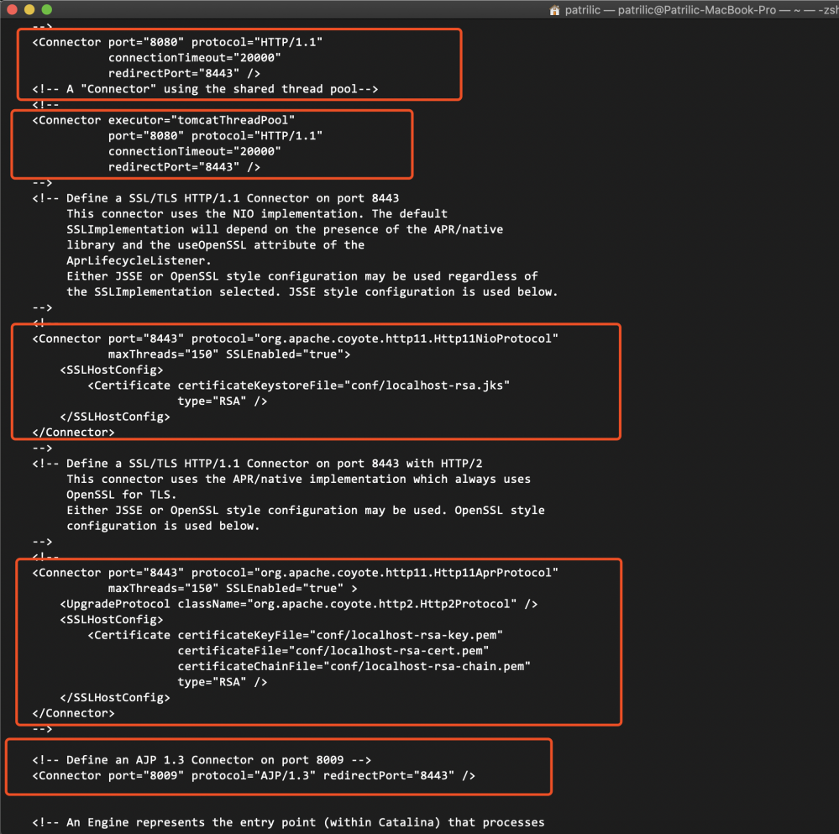Click the 'Connector on port 8443 with HTTP/2' line
The width and height of the screenshot is (839, 834).
(x=257, y=464)
